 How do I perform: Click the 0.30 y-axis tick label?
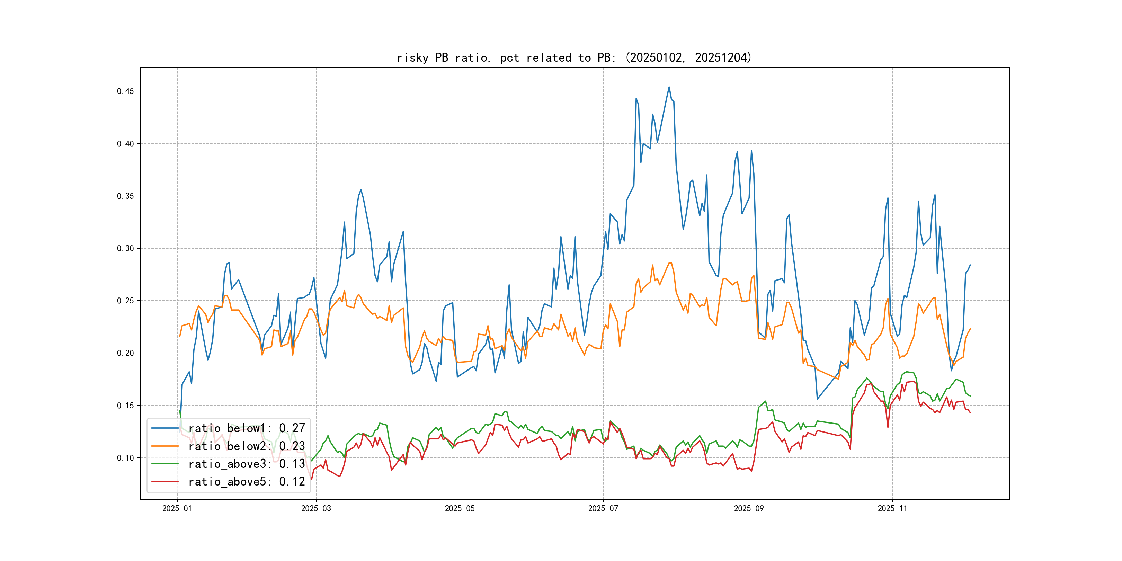point(125,248)
